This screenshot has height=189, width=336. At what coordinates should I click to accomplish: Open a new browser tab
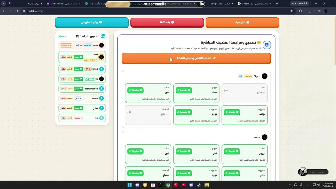277,4
